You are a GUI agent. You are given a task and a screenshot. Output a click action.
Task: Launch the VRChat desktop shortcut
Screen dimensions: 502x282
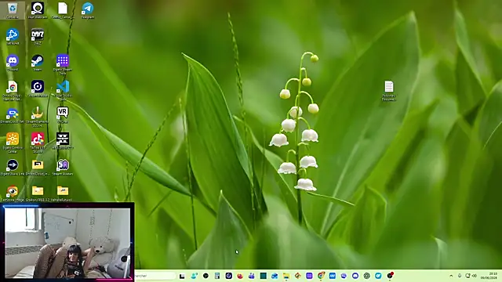tap(63, 115)
